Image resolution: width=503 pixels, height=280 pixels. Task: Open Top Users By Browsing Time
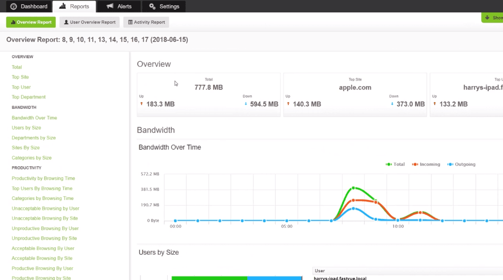[42, 188]
